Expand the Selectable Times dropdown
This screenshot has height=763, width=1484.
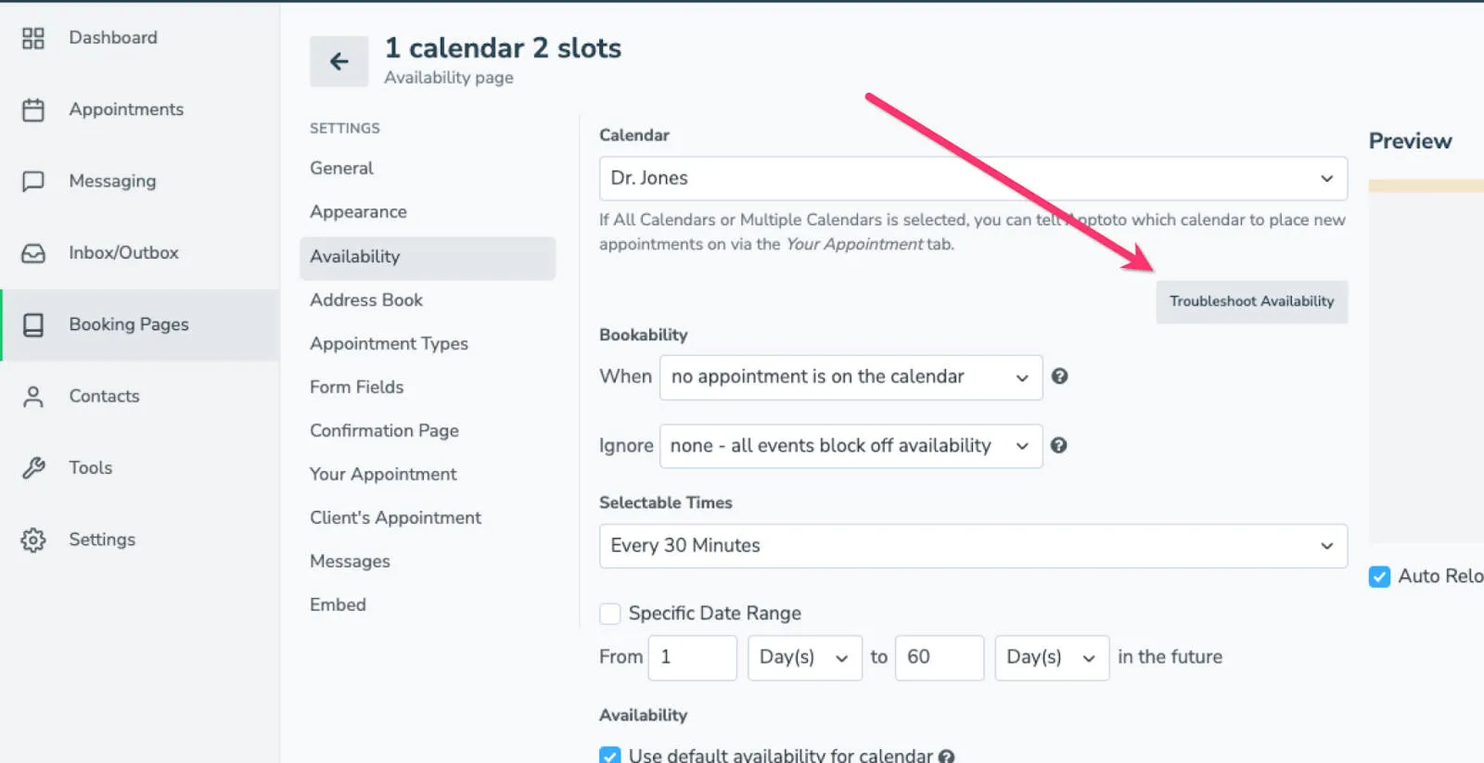coord(973,546)
